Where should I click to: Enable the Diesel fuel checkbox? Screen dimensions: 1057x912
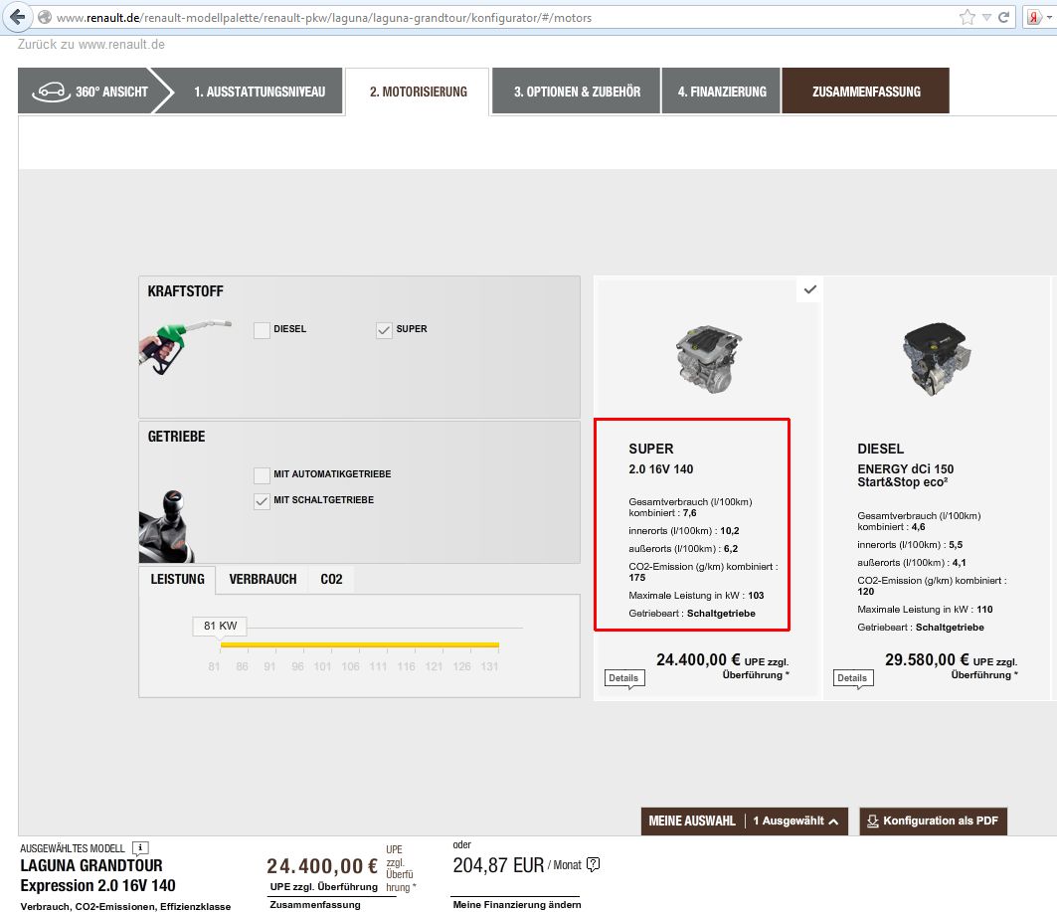click(262, 330)
